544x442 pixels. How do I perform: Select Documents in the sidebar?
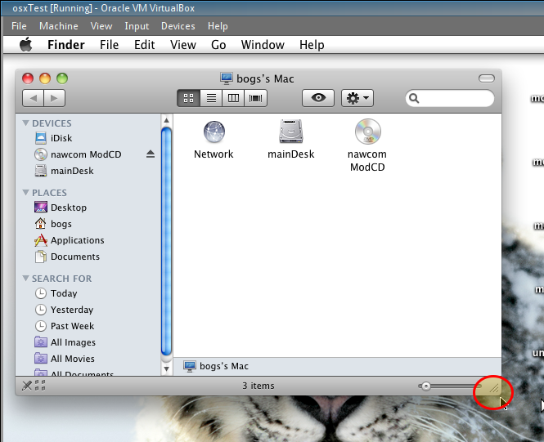pyautogui.click(x=74, y=257)
